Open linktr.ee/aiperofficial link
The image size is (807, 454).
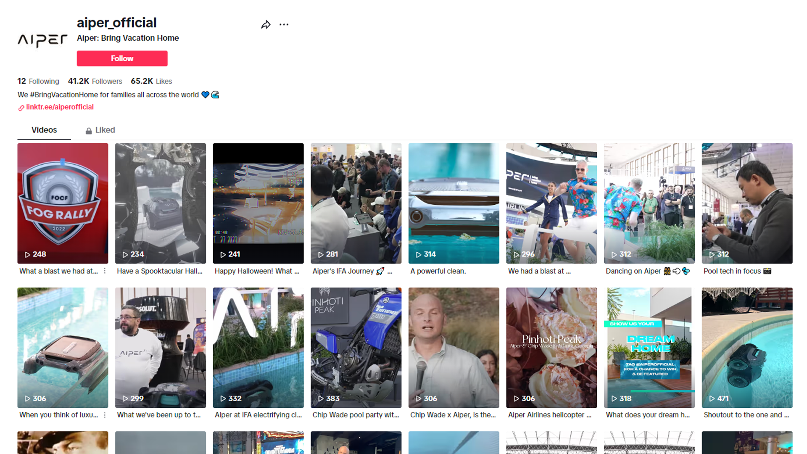coord(60,107)
